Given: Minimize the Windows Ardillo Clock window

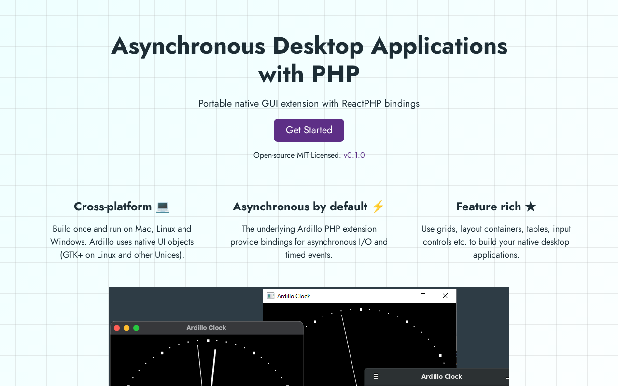Looking at the screenshot, I should [401, 296].
